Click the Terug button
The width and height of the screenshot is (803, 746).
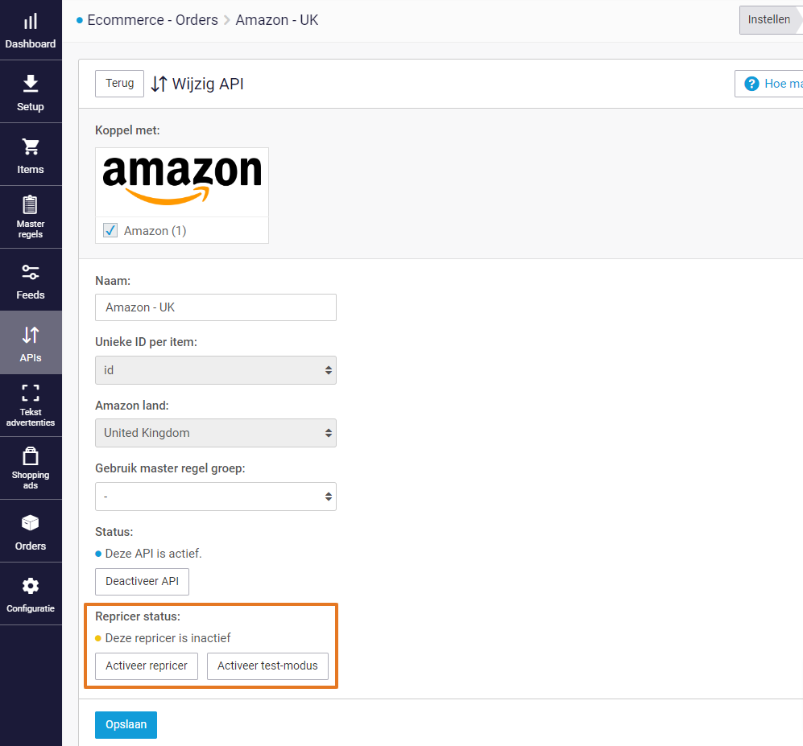[x=119, y=84]
